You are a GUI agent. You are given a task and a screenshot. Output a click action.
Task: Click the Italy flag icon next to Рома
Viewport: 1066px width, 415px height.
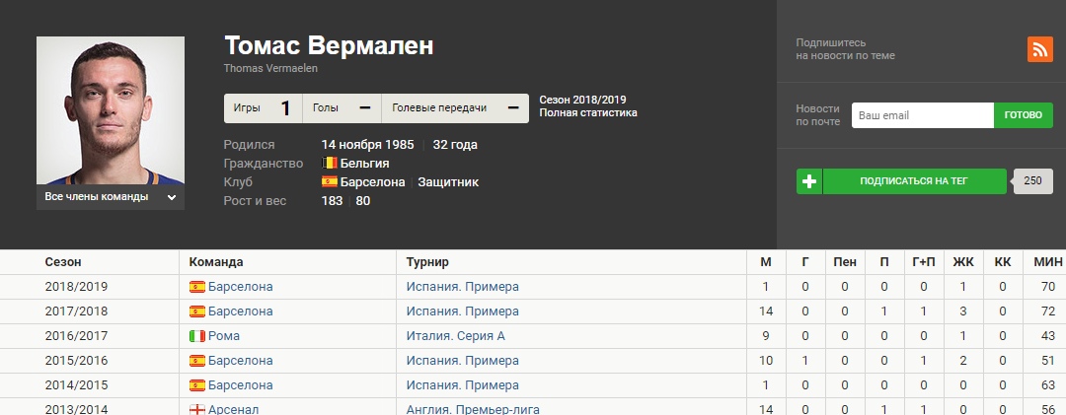197,336
